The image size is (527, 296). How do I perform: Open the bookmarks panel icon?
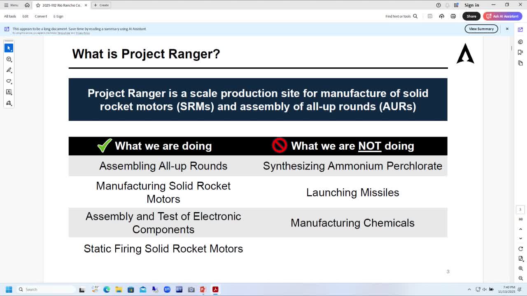[x=520, y=52]
